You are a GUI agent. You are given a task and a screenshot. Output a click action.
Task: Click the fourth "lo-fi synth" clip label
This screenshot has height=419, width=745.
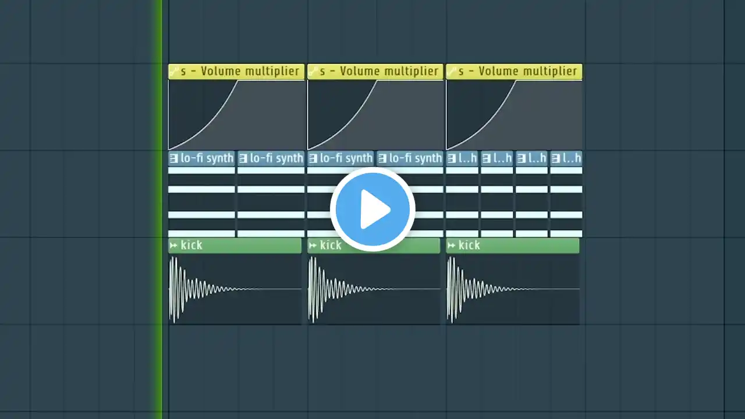416,158
